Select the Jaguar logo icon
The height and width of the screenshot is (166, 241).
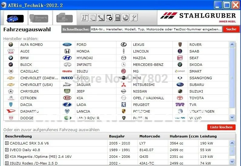[67, 85]
